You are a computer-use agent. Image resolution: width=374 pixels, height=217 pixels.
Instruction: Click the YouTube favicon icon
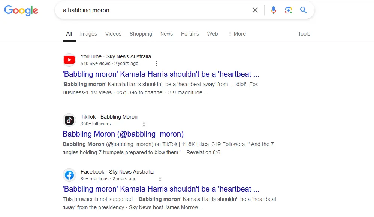point(69,60)
